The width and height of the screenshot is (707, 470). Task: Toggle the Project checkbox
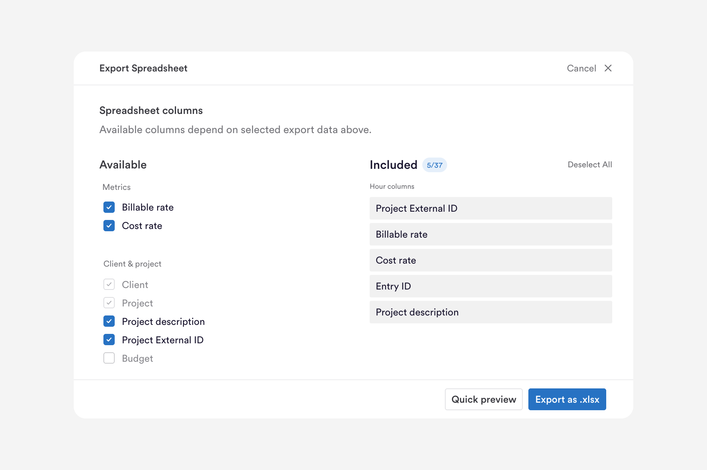click(x=109, y=303)
